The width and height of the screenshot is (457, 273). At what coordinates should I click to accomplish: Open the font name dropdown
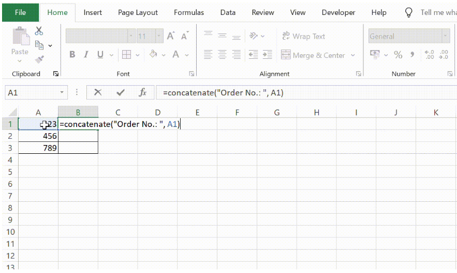point(131,36)
